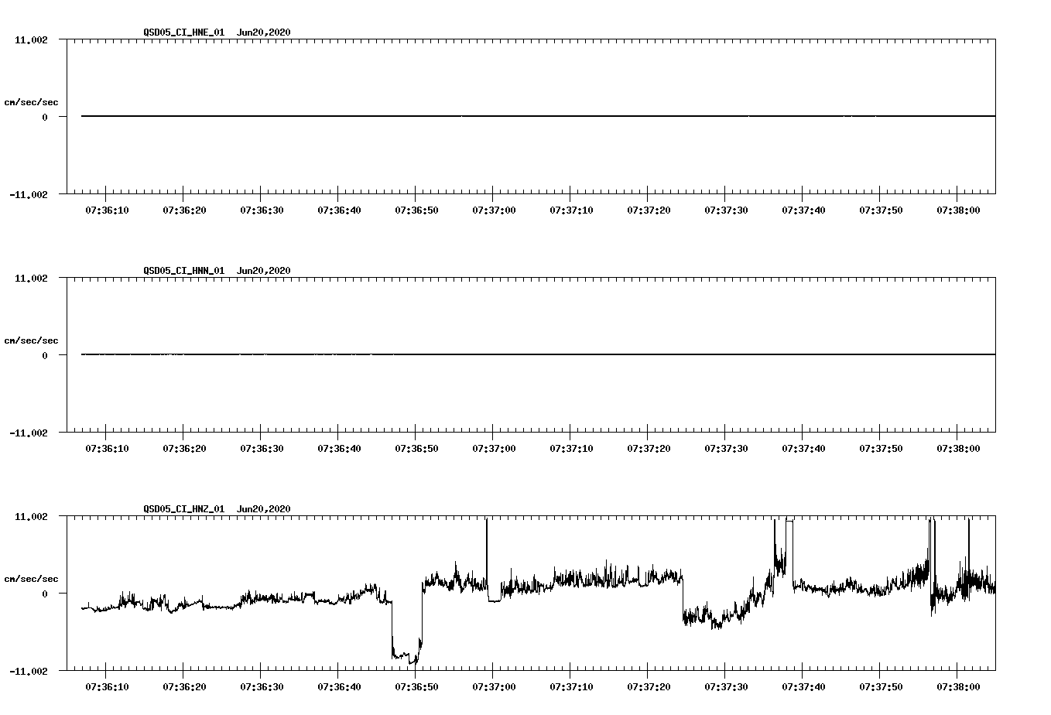Click the Jun20,2020 date on HNE plot
Screen dimensions: 1051x715
pos(264,32)
